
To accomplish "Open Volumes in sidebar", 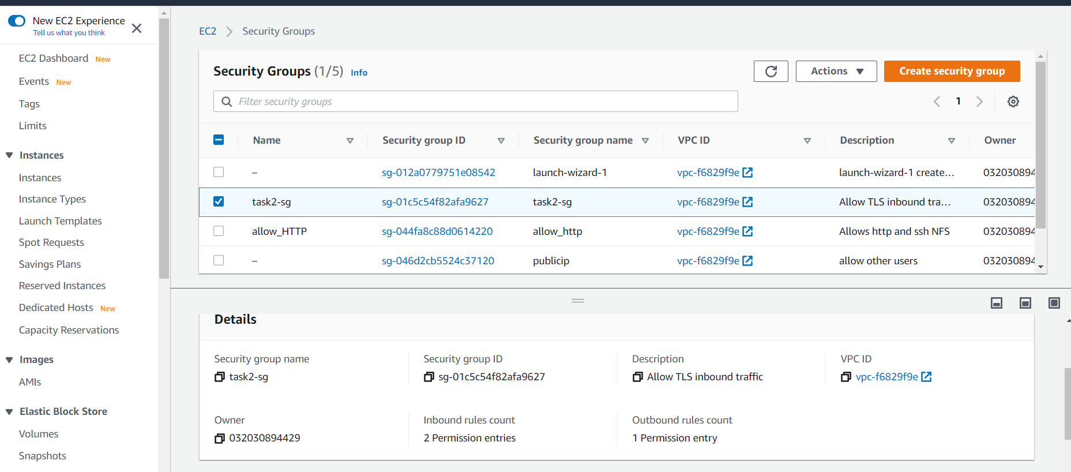I will 39,434.
